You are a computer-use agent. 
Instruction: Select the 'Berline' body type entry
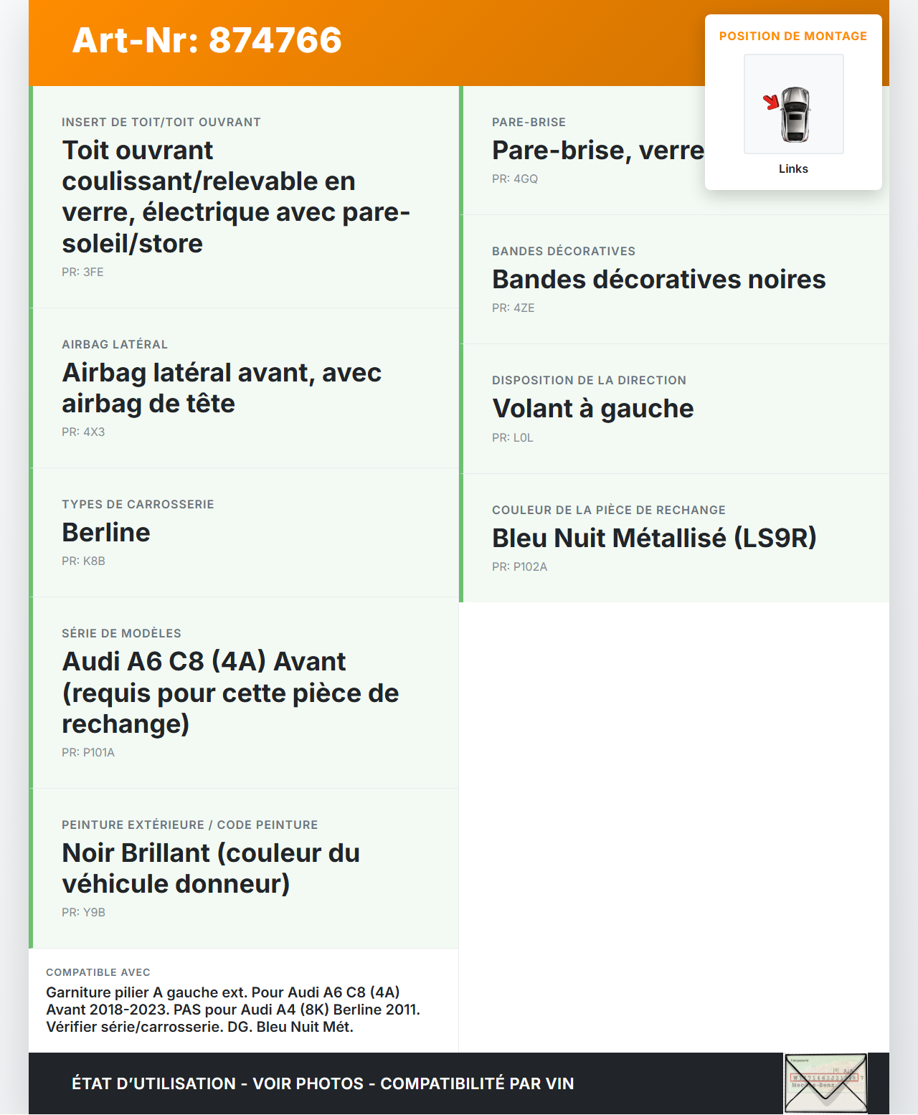[106, 533]
